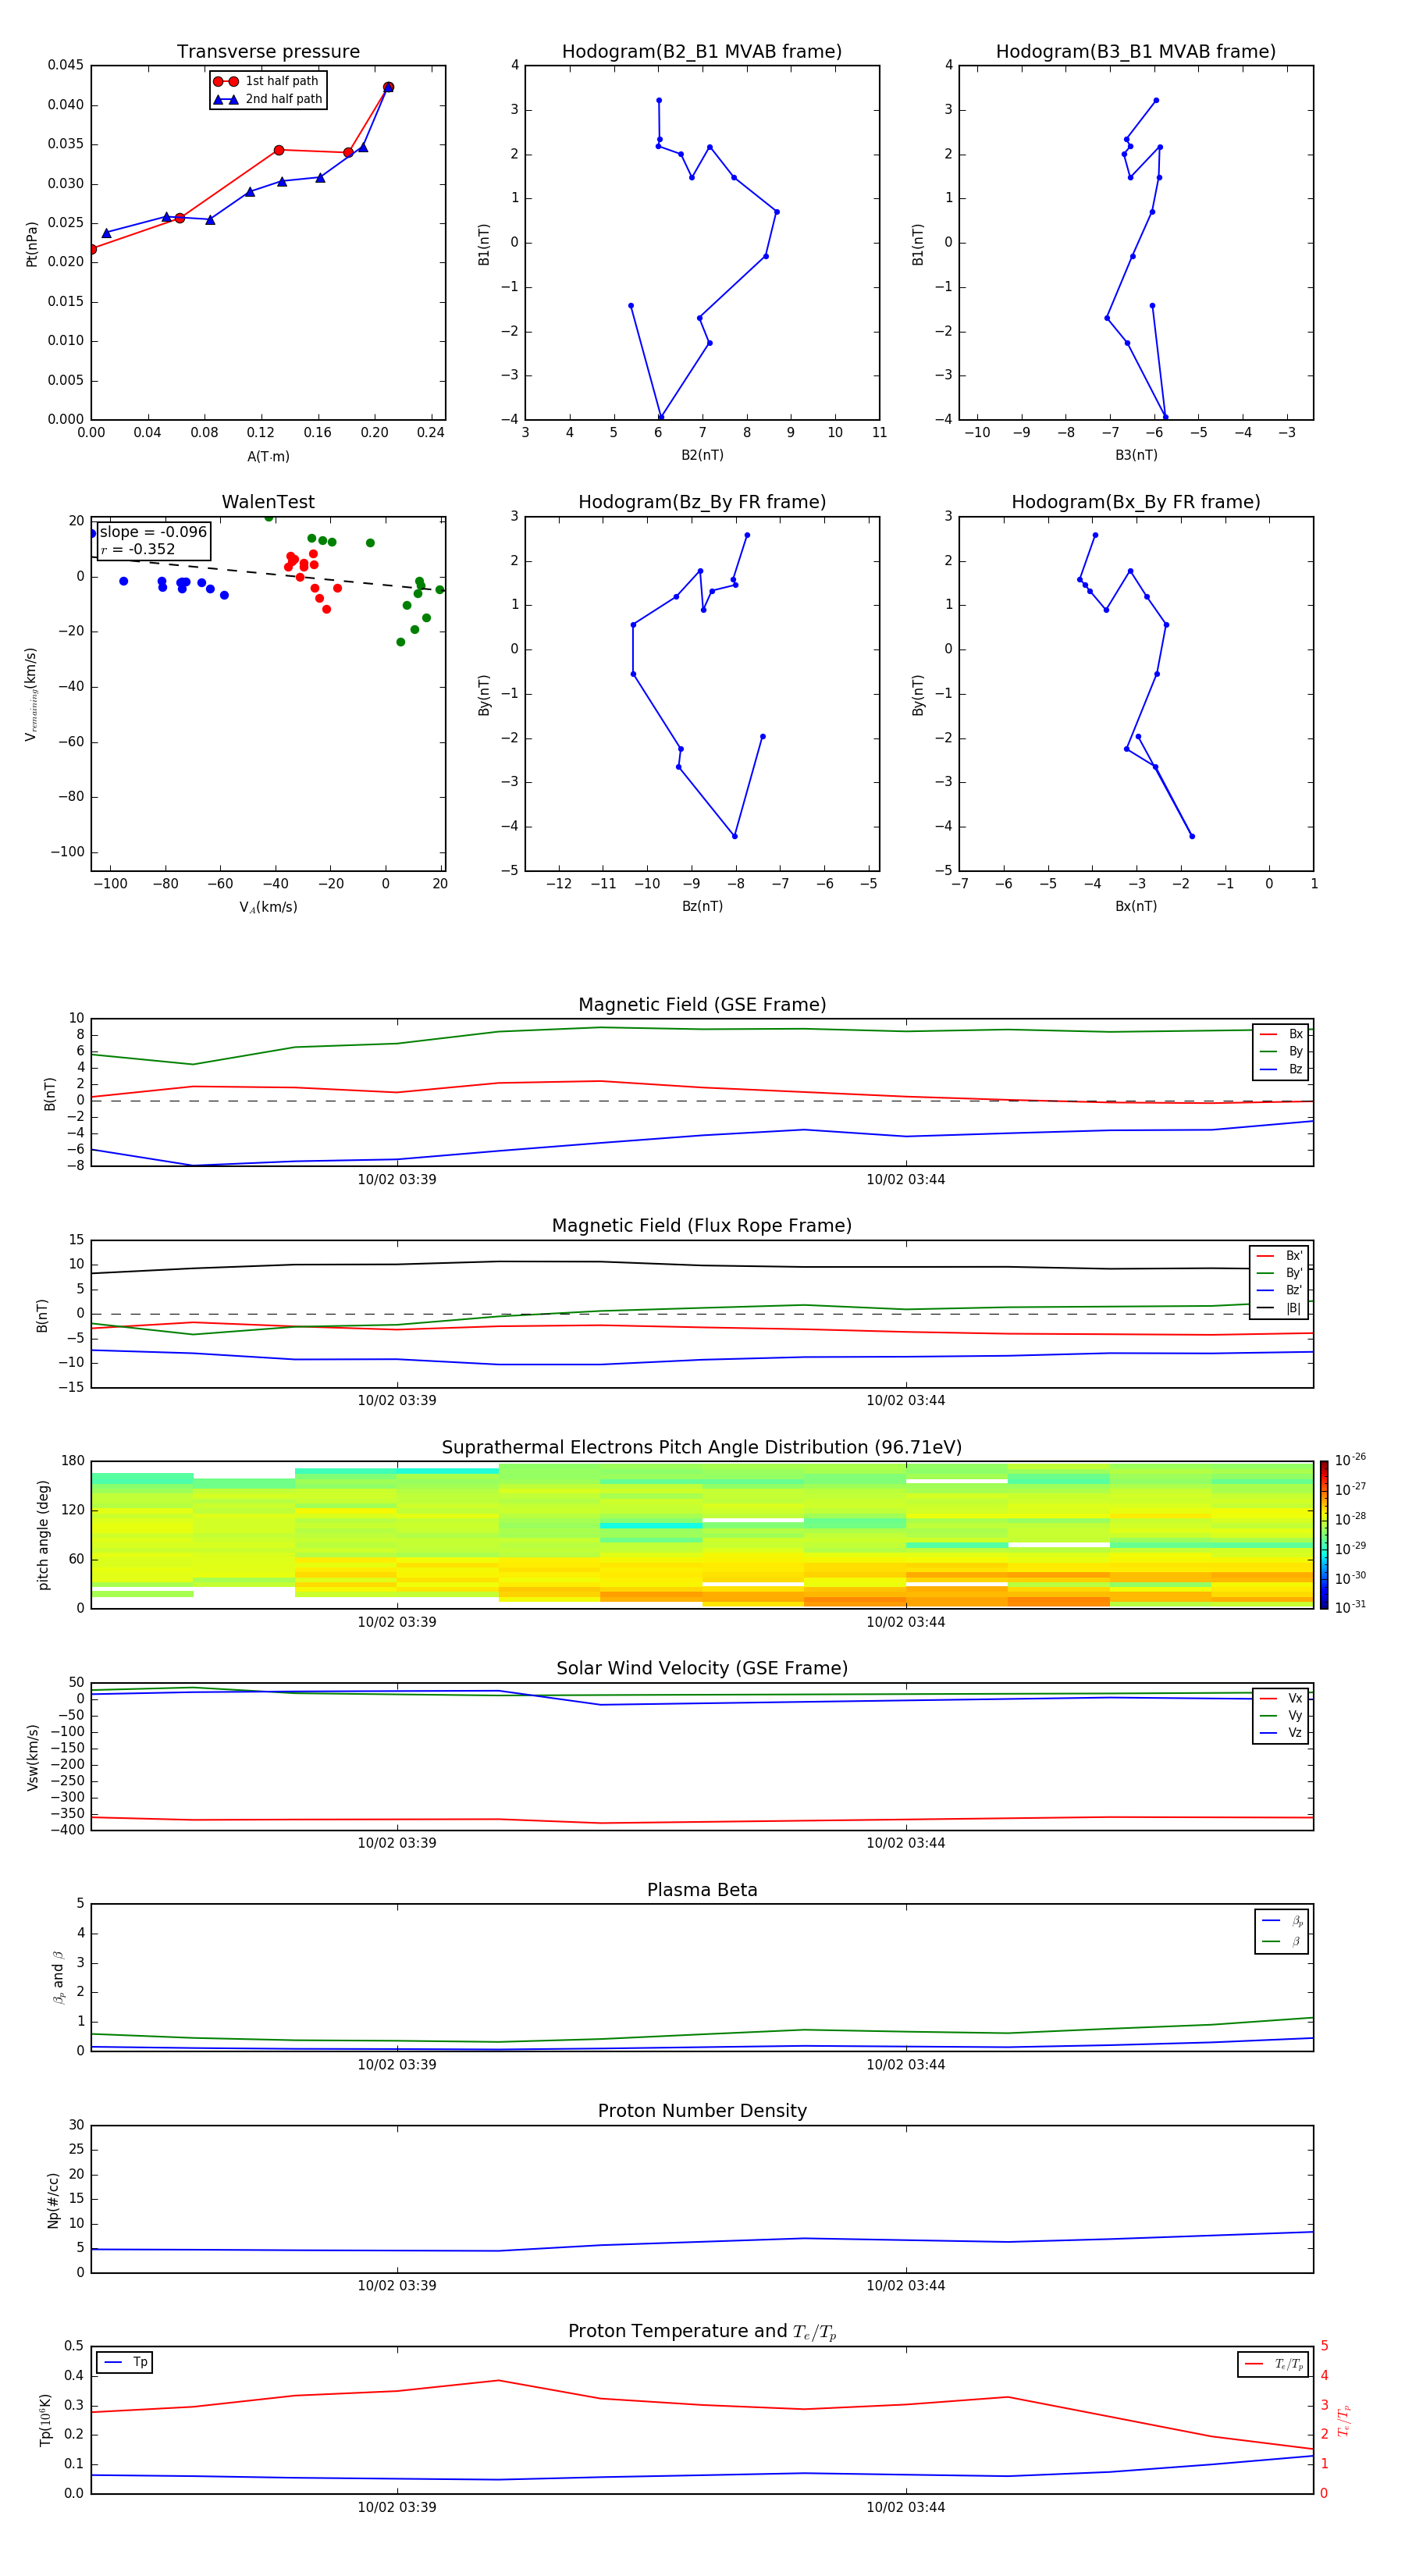Click the red 'Te/Tp' right-axis label
Viewport: 1405px width, 2576px height.
[1343, 2420]
